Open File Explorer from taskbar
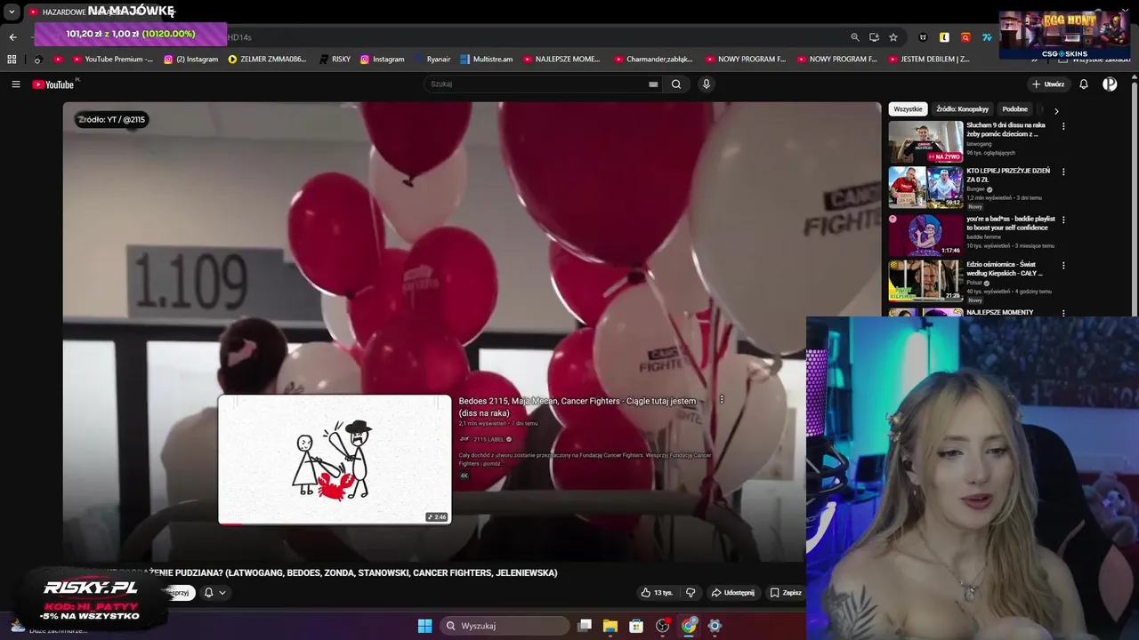The image size is (1139, 640). [x=610, y=626]
